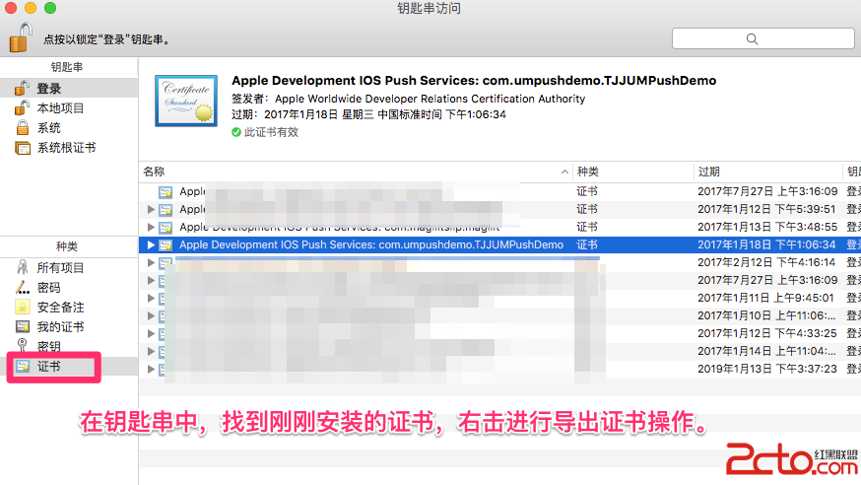Image resolution: width=861 pixels, height=485 pixels.
Task: Click certificate icon in 下午3:48:55 row
Action: [166, 227]
